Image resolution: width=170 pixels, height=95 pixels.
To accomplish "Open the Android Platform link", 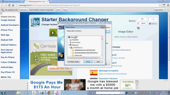I will [x=8, y=45].
